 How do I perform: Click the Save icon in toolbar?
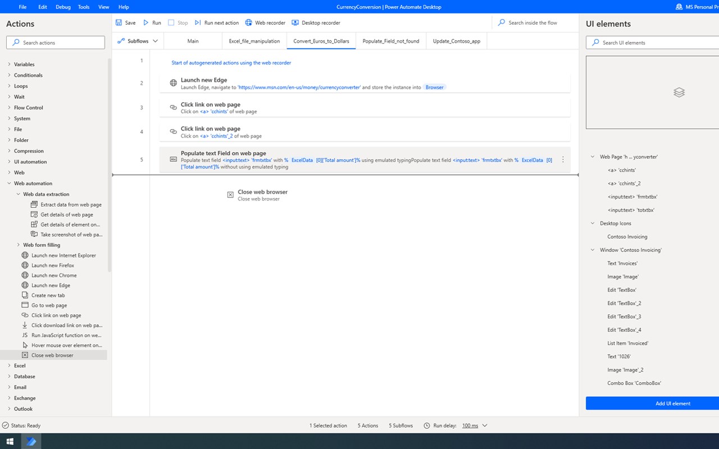(119, 22)
